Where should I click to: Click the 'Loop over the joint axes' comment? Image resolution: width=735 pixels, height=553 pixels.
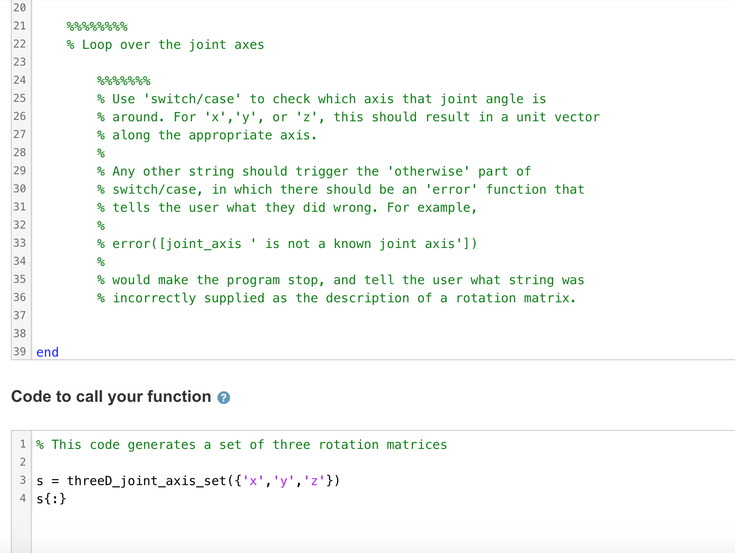(x=165, y=45)
